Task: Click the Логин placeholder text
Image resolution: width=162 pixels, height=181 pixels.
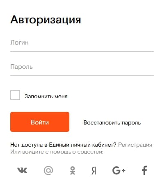Action: 19,43
